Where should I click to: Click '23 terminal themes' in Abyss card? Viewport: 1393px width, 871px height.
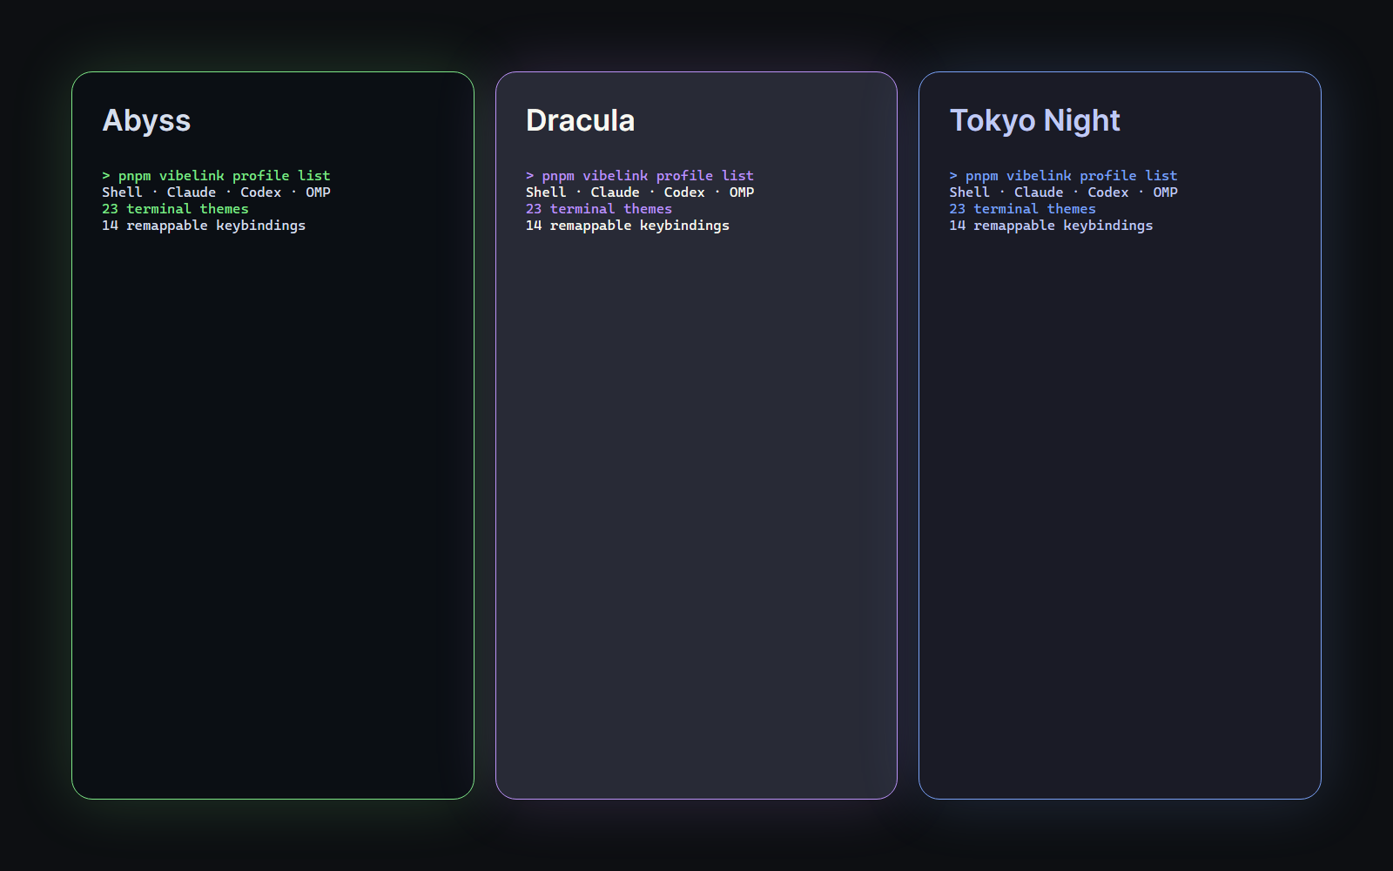pyautogui.click(x=175, y=209)
